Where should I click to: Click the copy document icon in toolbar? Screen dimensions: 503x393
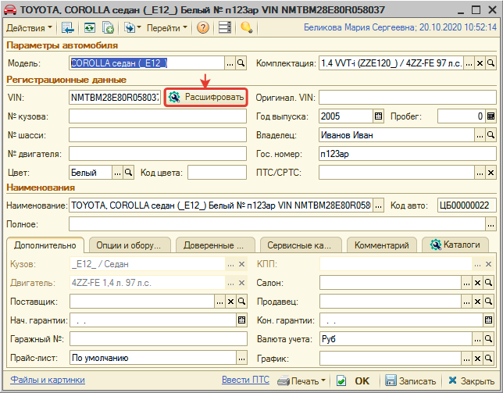[108, 28]
